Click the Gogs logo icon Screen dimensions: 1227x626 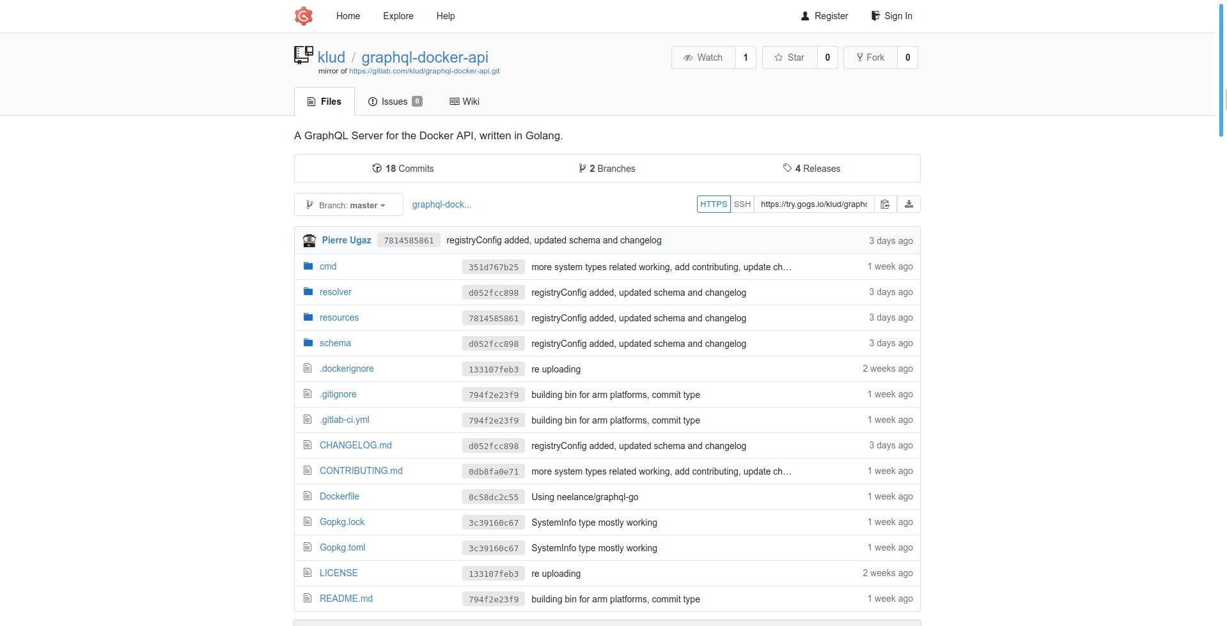pyautogui.click(x=304, y=16)
